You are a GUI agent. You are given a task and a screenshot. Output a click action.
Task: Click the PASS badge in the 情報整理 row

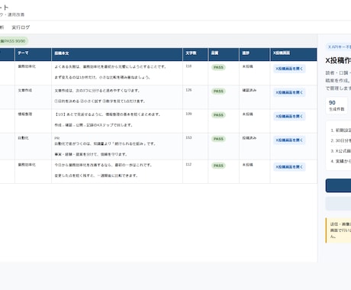pyautogui.click(x=218, y=115)
